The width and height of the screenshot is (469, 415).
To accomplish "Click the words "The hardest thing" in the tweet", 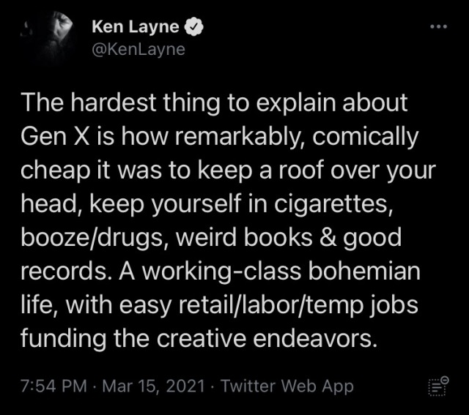I will (x=110, y=102).
